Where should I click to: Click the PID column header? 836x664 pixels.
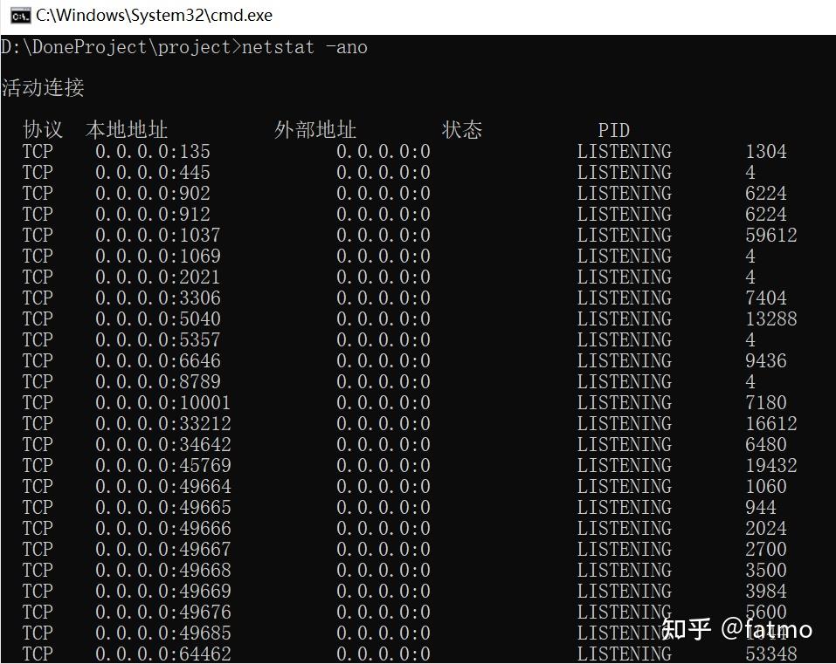(x=613, y=129)
